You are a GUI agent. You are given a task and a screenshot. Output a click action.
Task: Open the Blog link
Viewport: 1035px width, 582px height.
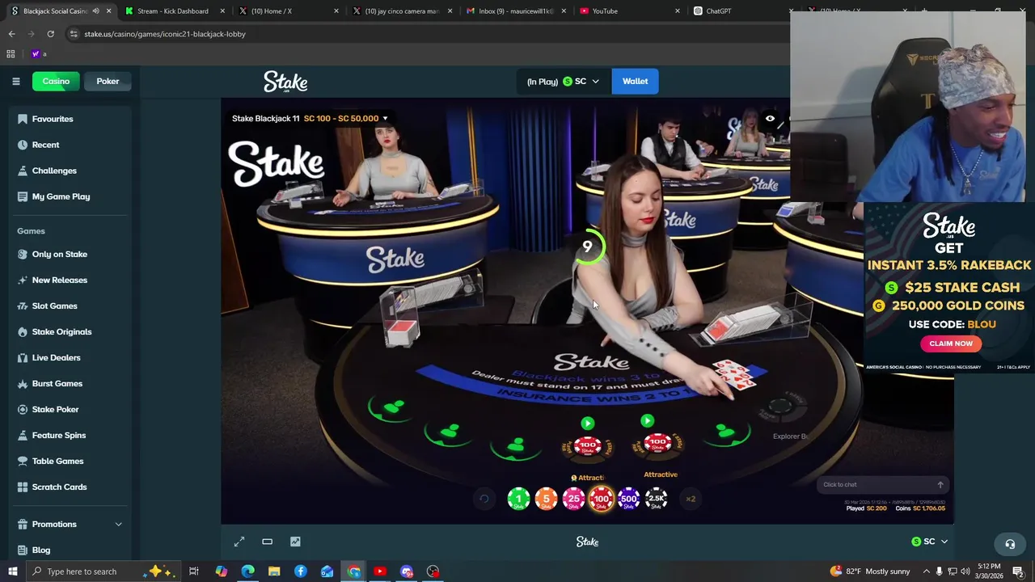pos(40,550)
